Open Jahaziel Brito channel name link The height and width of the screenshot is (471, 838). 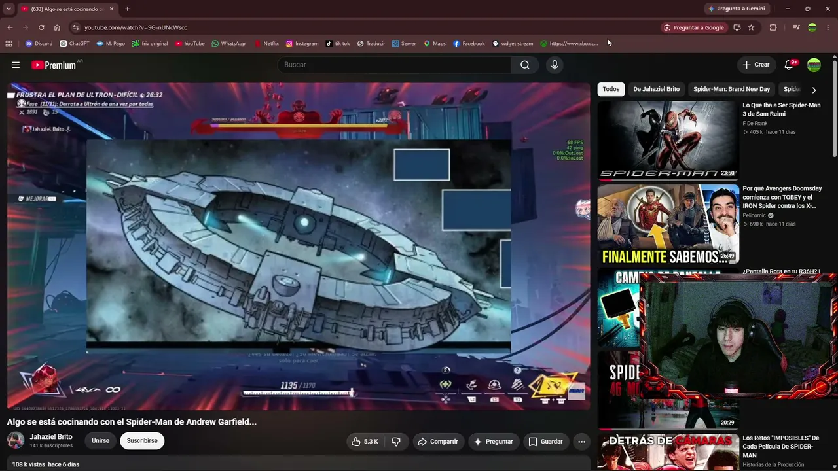51,437
